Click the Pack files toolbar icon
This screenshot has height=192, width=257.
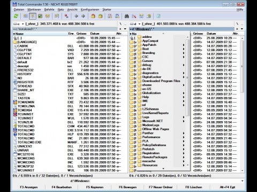[x=93, y=16]
